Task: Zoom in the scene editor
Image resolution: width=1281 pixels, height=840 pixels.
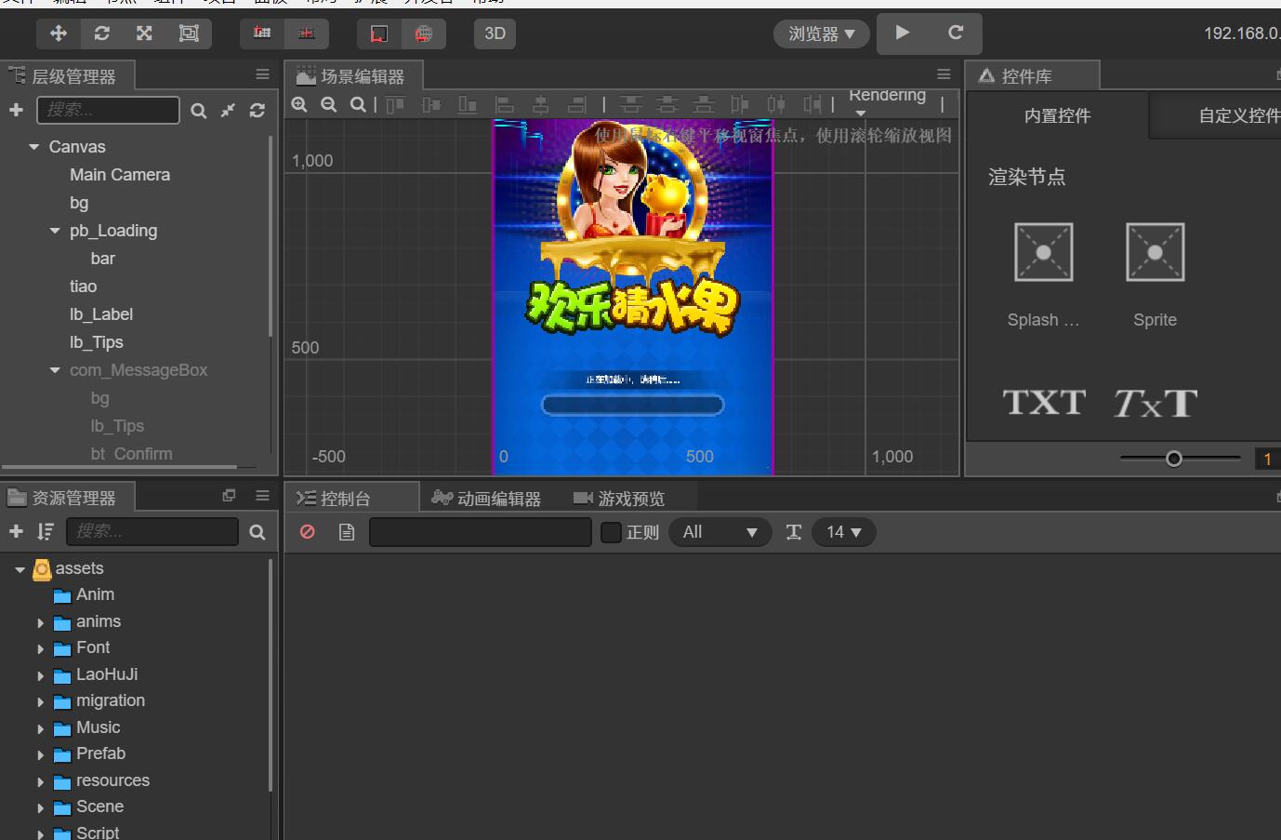Action: coord(299,104)
